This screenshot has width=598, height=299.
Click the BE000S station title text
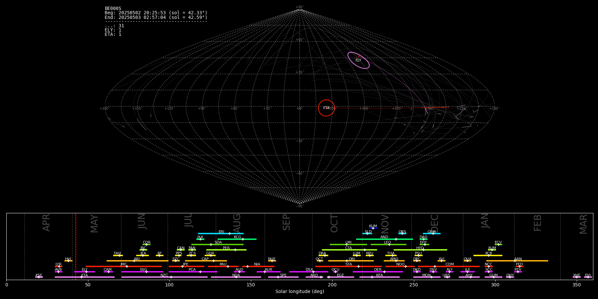pos(113,9)
